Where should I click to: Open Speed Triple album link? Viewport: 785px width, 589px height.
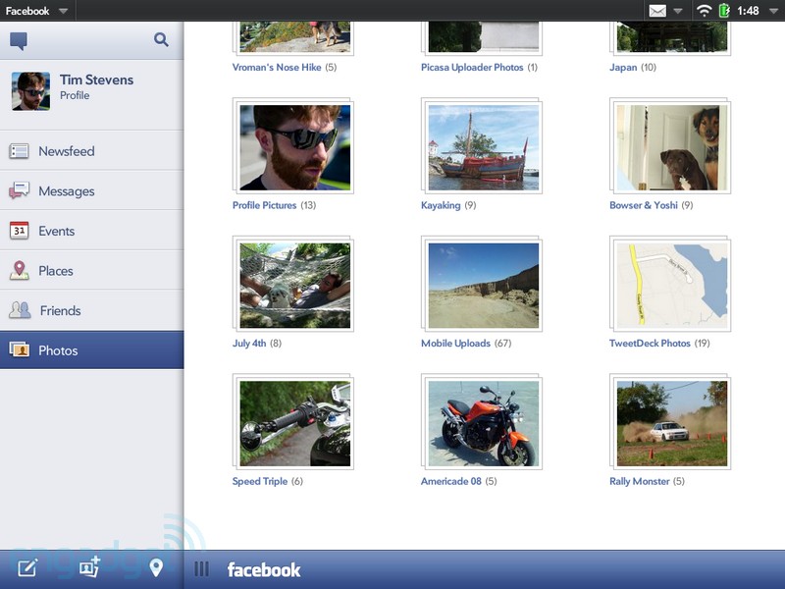coord(260,481)
